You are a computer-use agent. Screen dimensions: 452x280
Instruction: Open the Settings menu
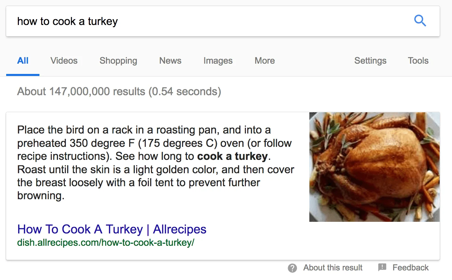tap(370, 61)
